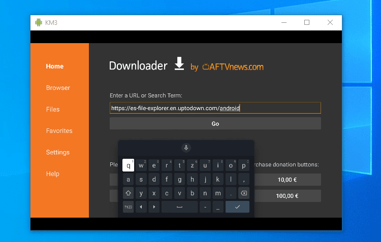
Task: Tap the d key on keyboard
Action: click(154, 180)
